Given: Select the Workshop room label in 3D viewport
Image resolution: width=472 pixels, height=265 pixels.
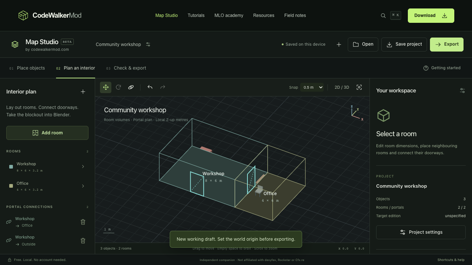Looking at the screenshot, I should [213, 174].
